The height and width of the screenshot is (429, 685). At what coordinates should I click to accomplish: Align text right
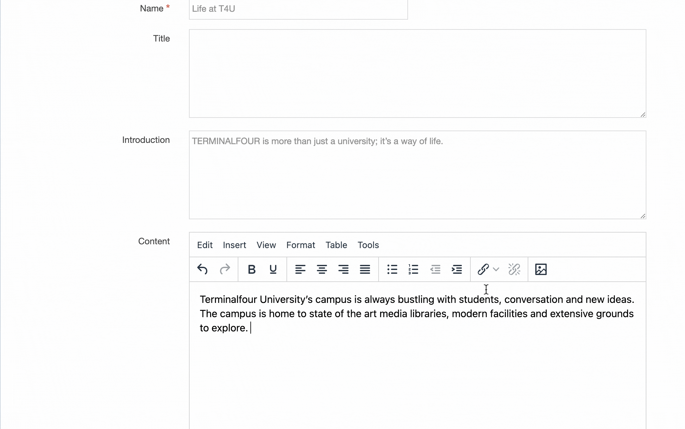pos(343,269)
